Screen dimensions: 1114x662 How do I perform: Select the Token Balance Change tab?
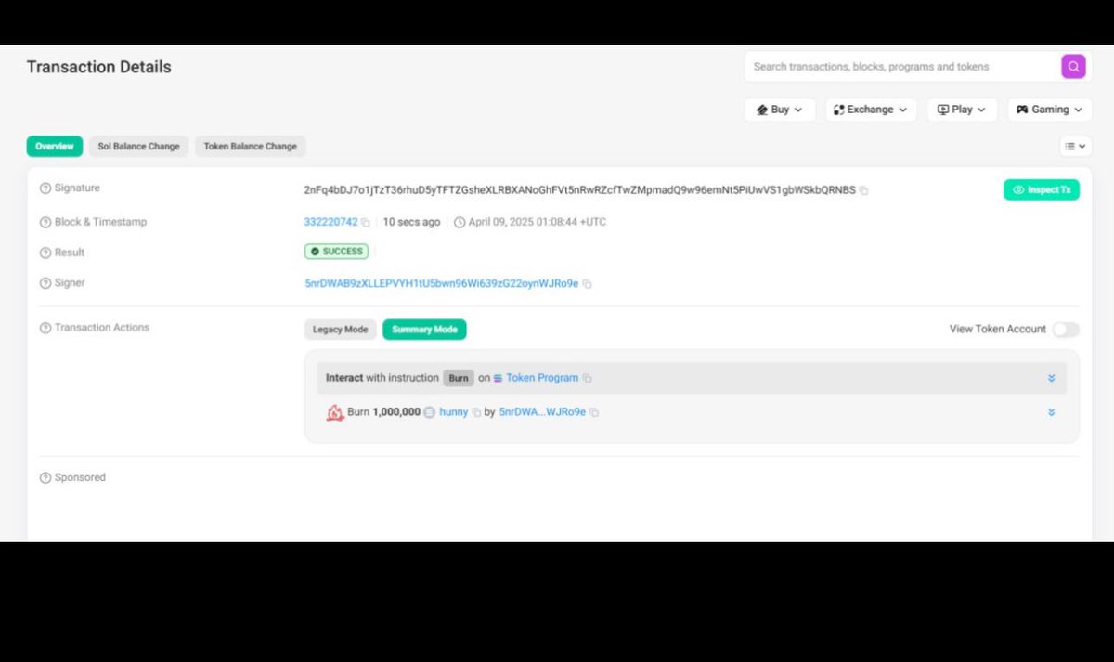(x=250, y=147)
